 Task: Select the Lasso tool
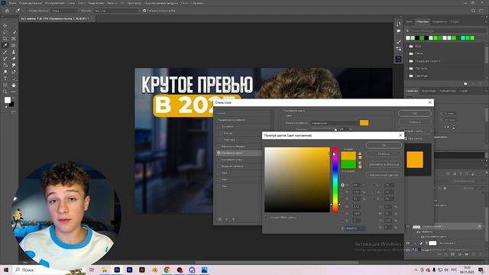[5, 32]
